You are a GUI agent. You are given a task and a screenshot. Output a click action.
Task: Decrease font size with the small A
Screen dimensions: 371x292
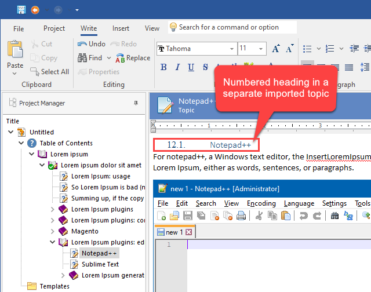[x=289, y=49]
